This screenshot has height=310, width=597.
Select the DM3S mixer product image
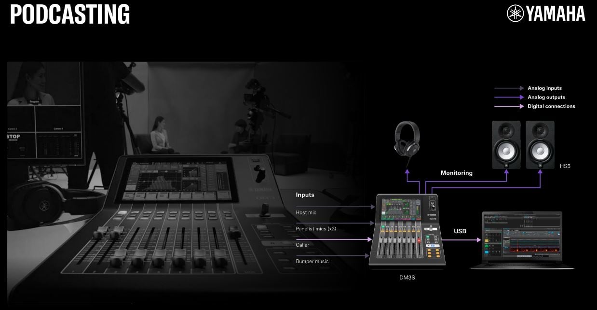(407, 229)
